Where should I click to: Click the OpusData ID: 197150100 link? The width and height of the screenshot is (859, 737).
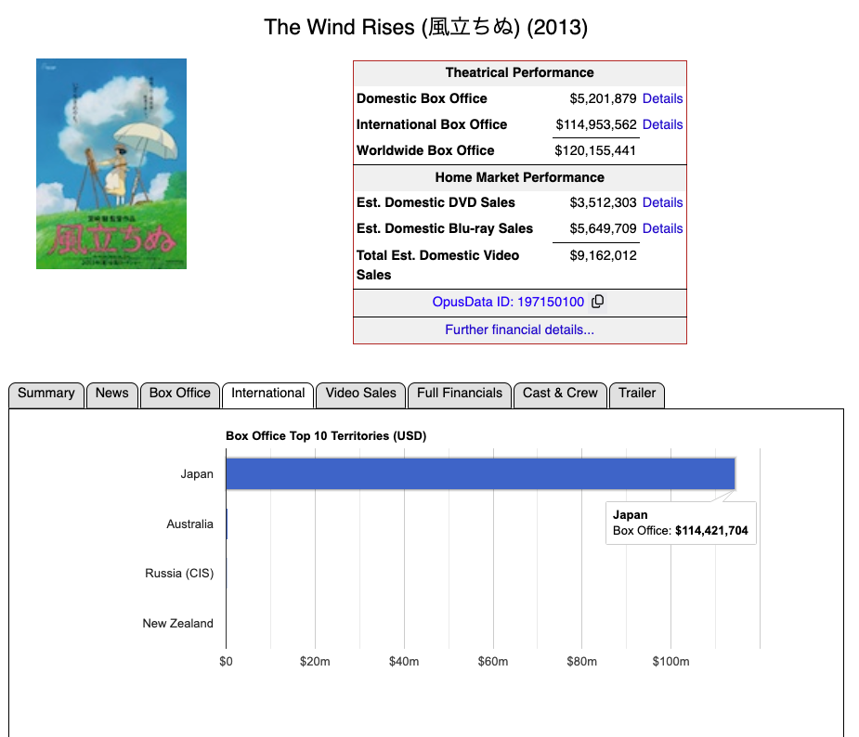508,303
